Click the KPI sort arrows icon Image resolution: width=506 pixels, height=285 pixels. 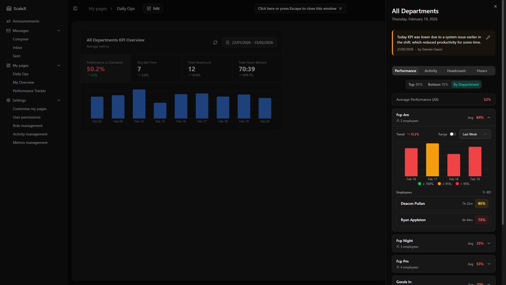coord(484,192)
